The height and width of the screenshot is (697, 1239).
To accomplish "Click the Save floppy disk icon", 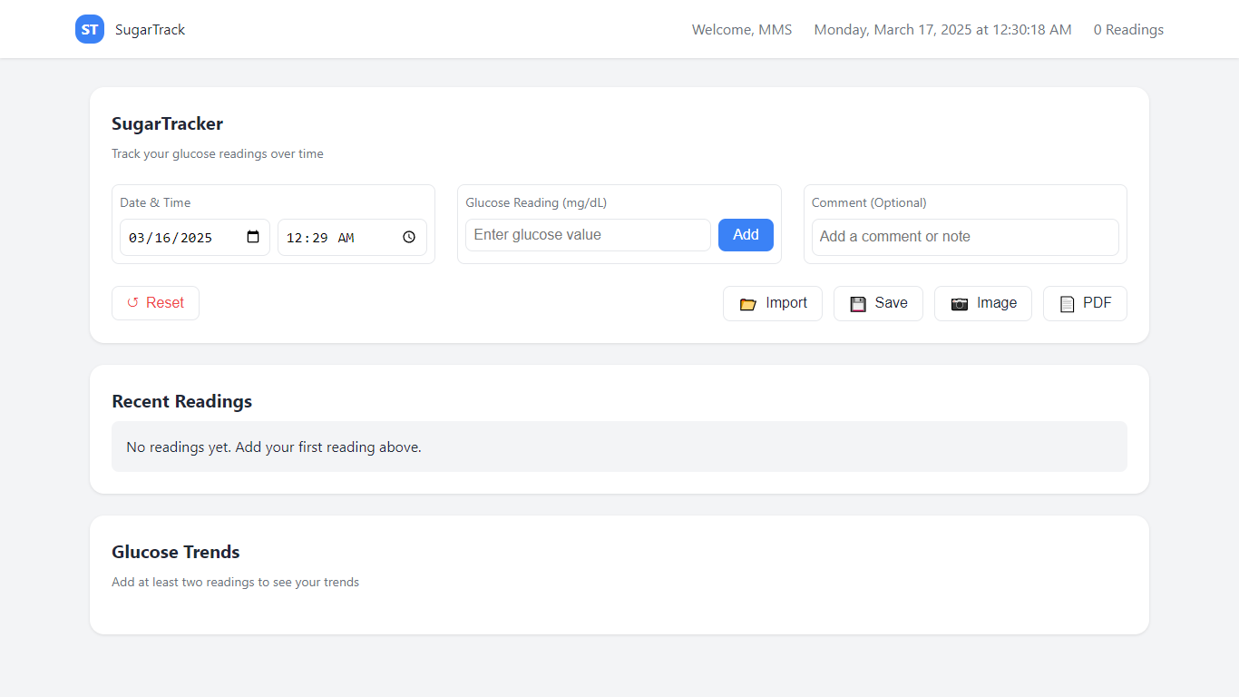I will (x=857, y=304).
